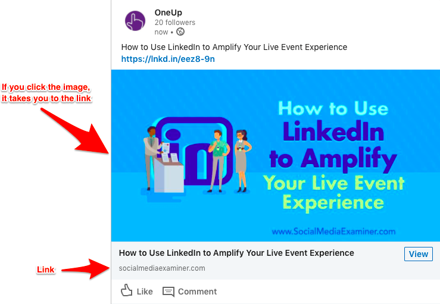Click the '20 followers' text
Viewport: 440px width, 304px height.
pyautogui.click(x=175, y=23)
